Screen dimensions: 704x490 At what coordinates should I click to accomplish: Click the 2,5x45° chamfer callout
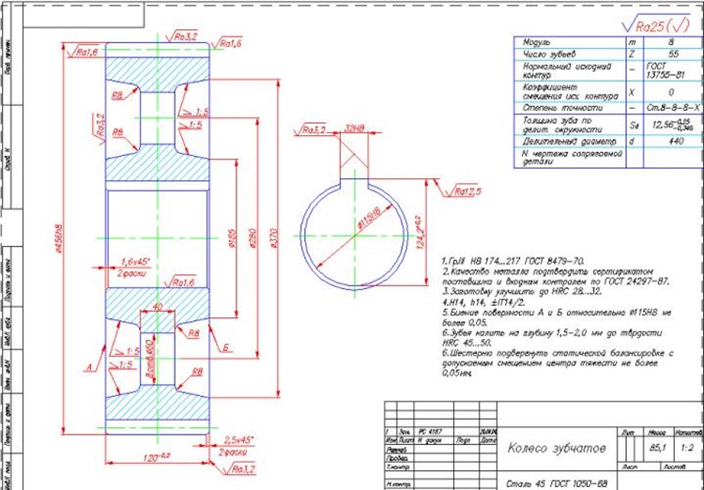[x=238, y=438]
